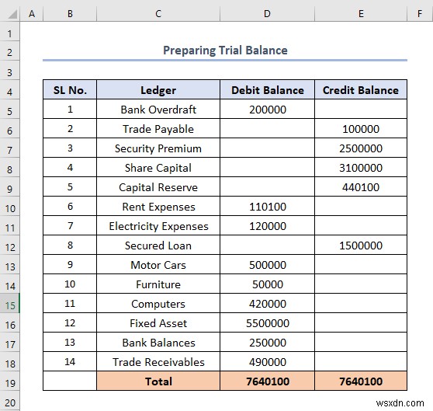Screen dimensions: 433x411
Task: Click the 'Ledger' header cell
Action: [158, 90]
